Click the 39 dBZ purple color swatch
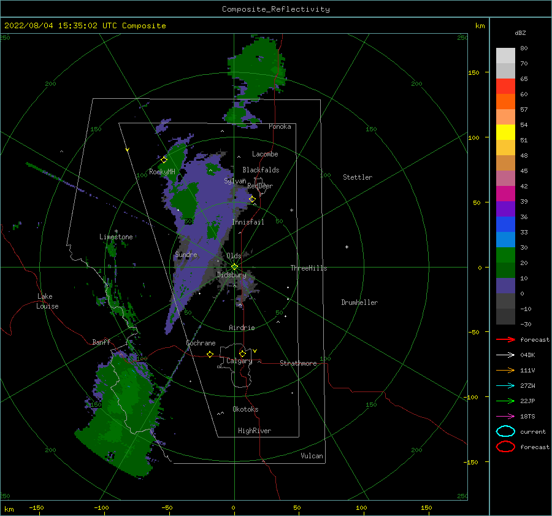This screenshot has width=552, height=516. coord(505,209)
